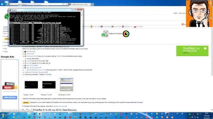Open a new browser tab
Viewport: 213px width, 119px height.
(x=93, y=4)
